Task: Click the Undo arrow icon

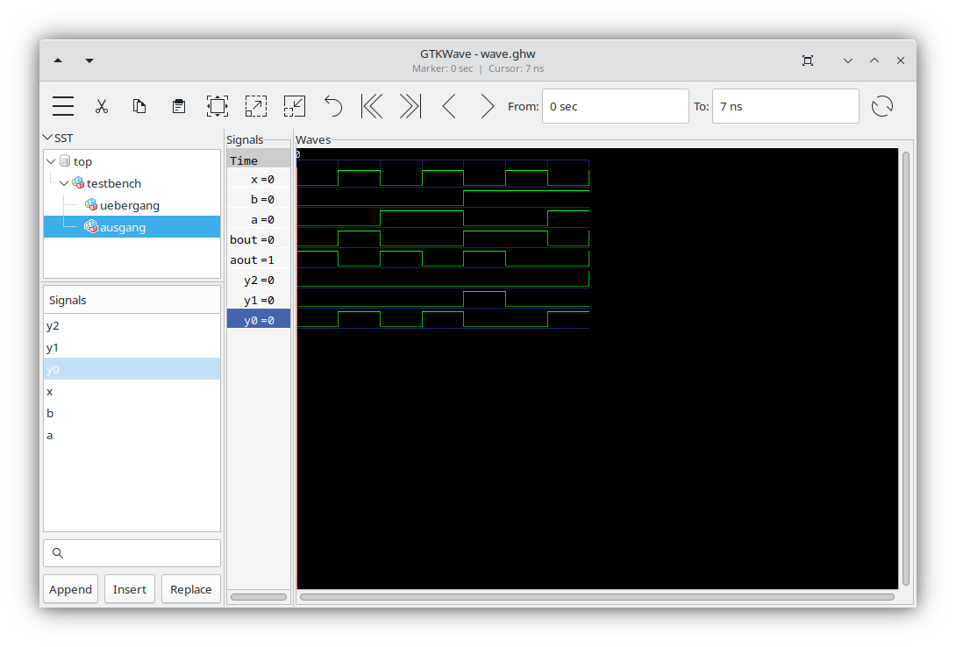Action: coord(332,105)
